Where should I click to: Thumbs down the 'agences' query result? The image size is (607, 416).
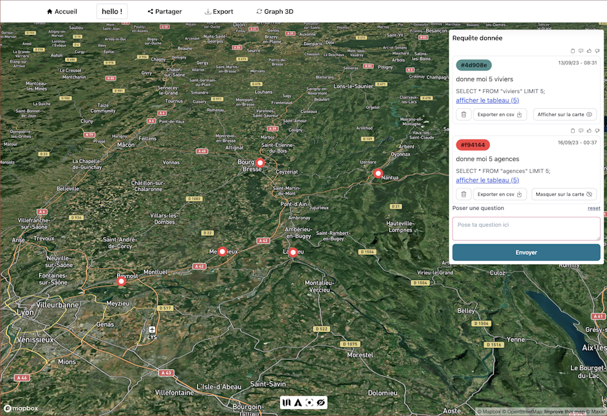pos(597,131)
